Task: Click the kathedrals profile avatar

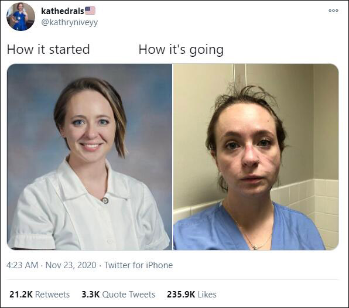Action: (x=20, y=16)
